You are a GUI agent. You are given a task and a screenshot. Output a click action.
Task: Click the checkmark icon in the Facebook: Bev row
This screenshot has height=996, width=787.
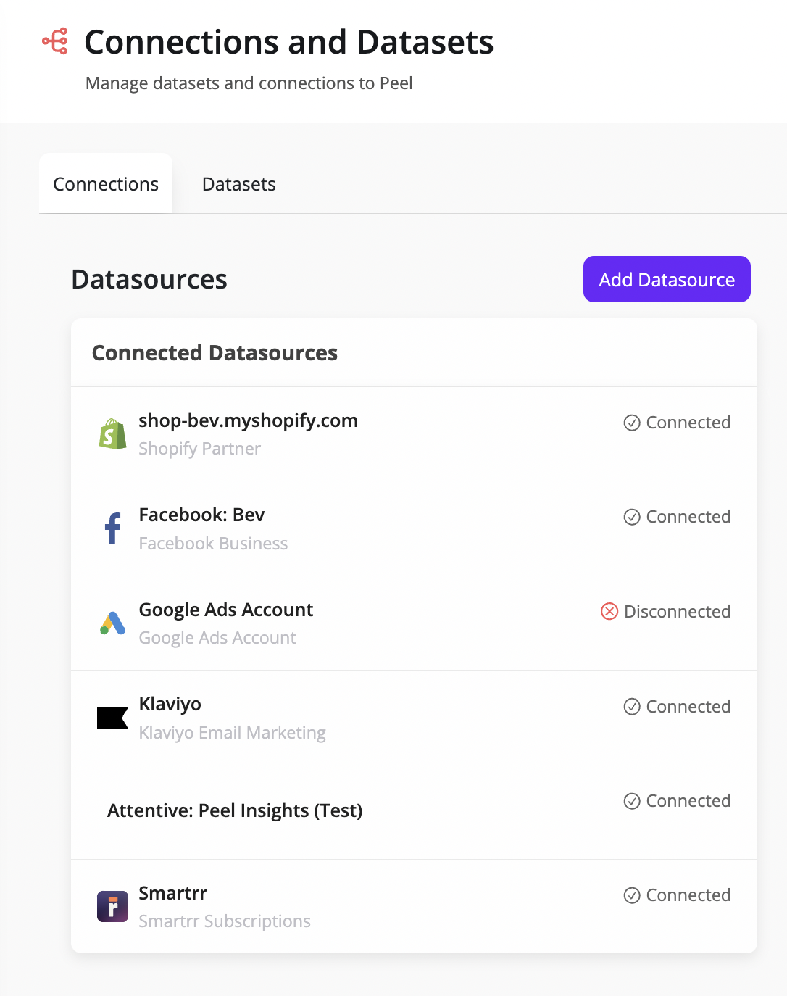coord(632,517)
